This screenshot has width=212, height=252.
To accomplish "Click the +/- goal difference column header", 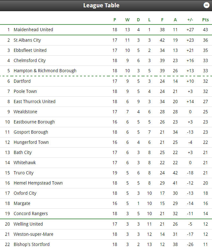I will [x=190, y=20].
